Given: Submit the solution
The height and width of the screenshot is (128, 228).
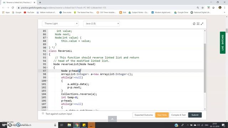Looking at the screenshot, I should pos(195,115).
